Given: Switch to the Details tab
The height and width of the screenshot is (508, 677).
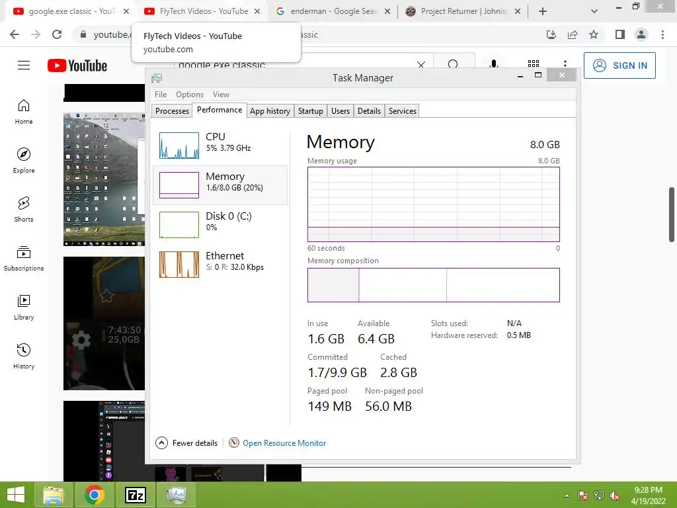Looking at the screenshot, I should tap(369, 111).
